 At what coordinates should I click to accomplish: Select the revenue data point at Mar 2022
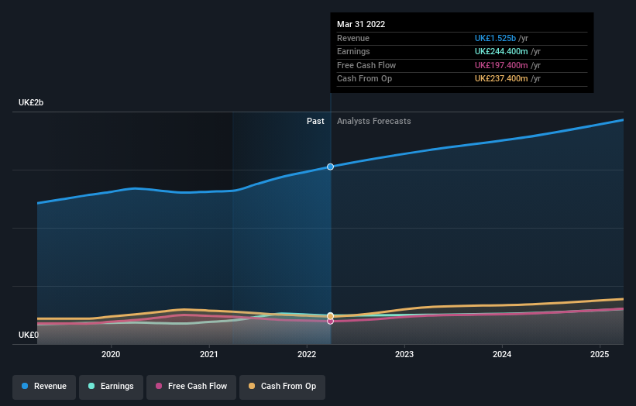[331, 167]
